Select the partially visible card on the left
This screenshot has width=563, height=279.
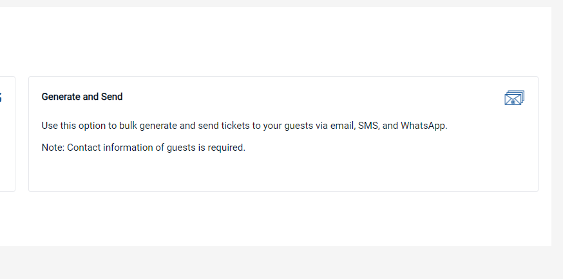point(8,134)
